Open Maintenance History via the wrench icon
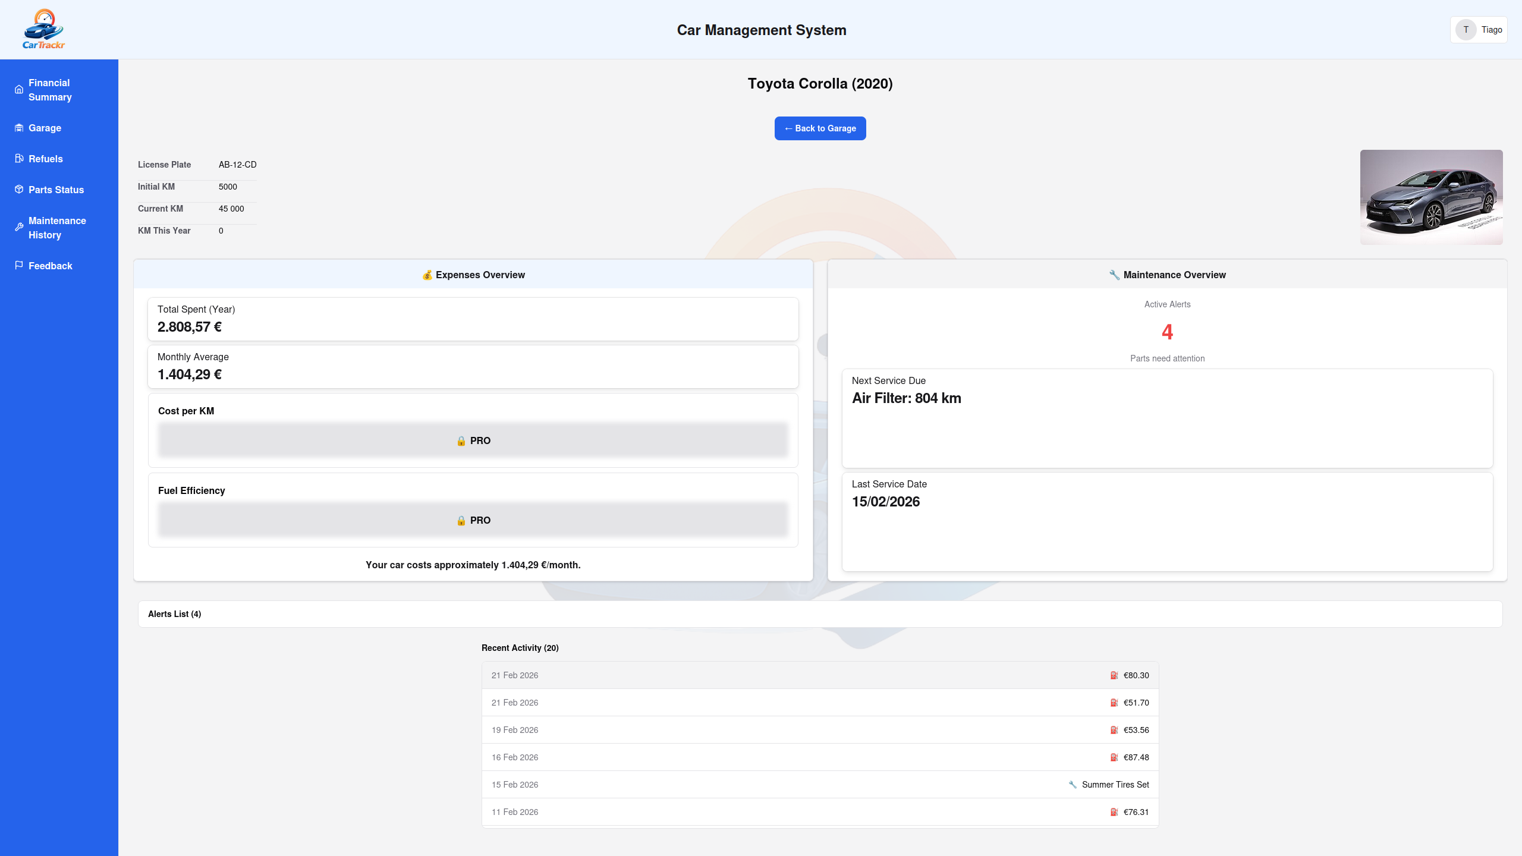Viewport: 1522px width, 856px height. pos(18,227)
